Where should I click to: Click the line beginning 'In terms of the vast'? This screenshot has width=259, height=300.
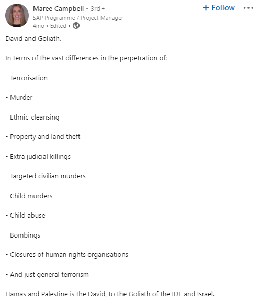click(x=86, y=58)
